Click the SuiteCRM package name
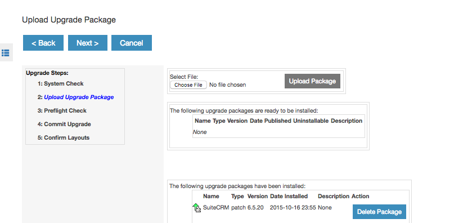This screenshot has width=454, height=223. click(216, 208)
